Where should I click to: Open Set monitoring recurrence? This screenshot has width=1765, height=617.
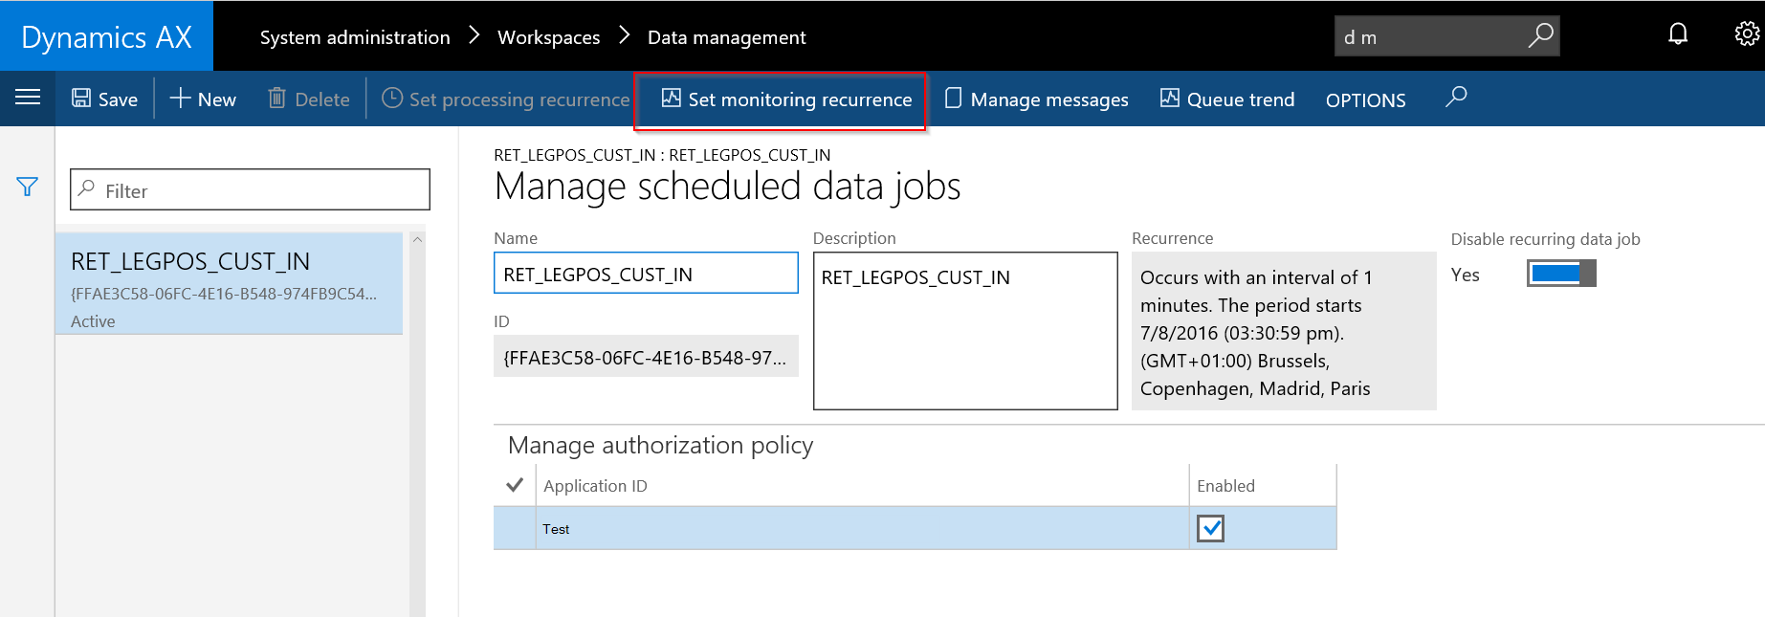(x=786, y=99)
